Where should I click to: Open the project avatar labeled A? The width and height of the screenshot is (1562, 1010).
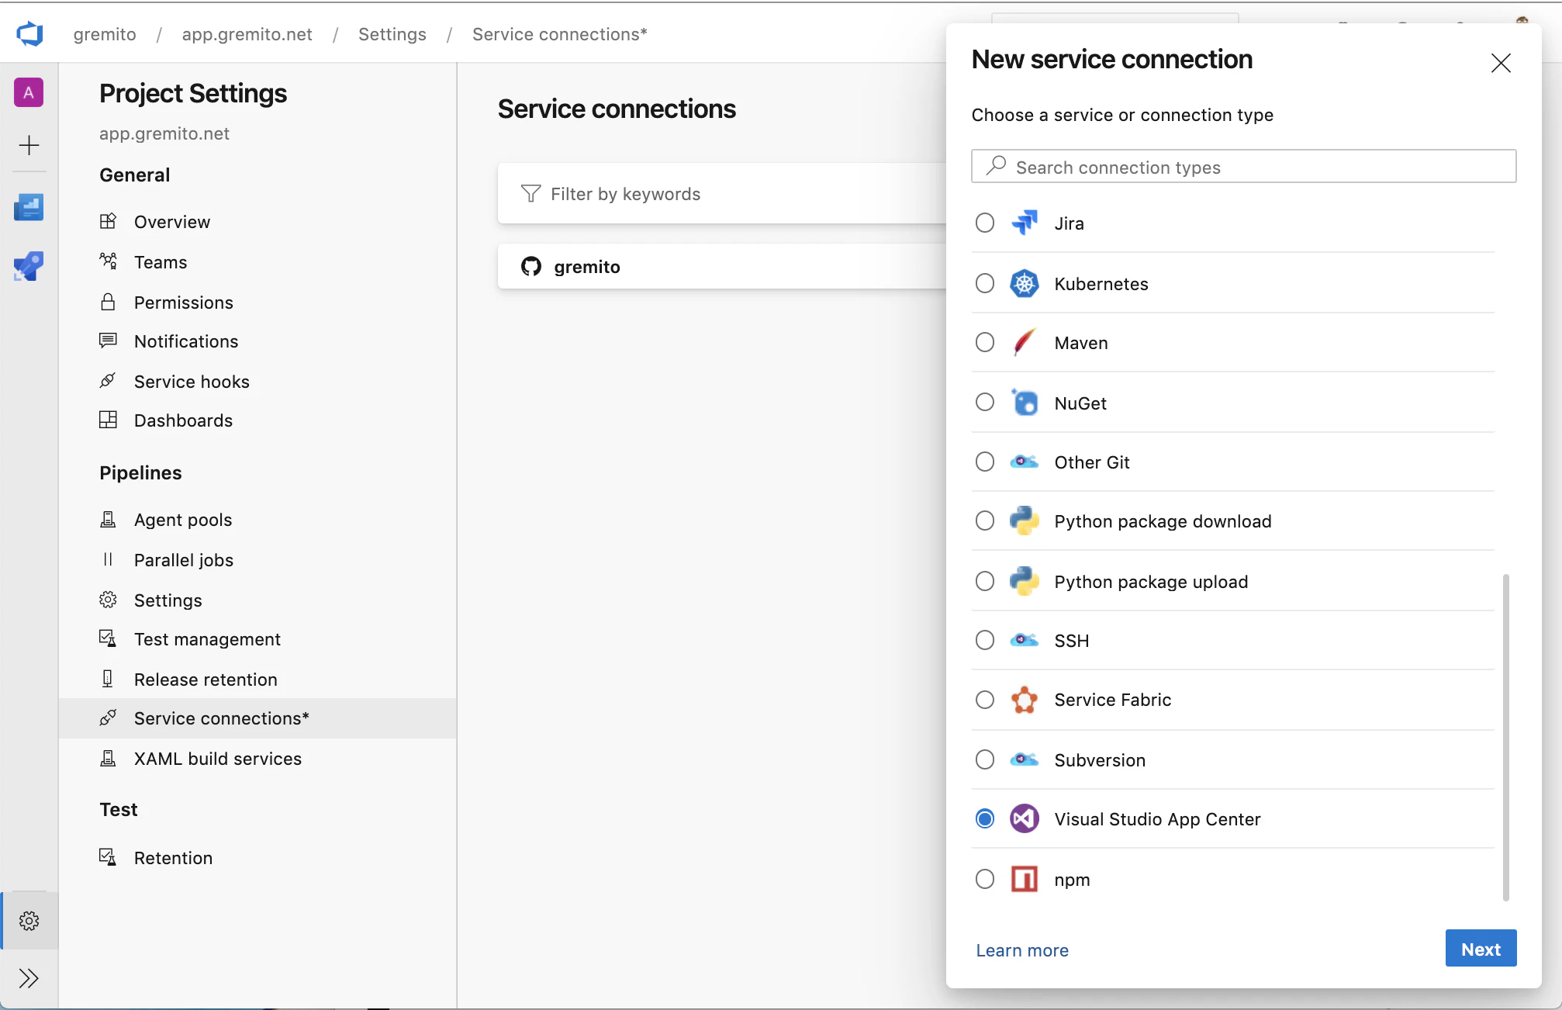click(x=29, y=93)
